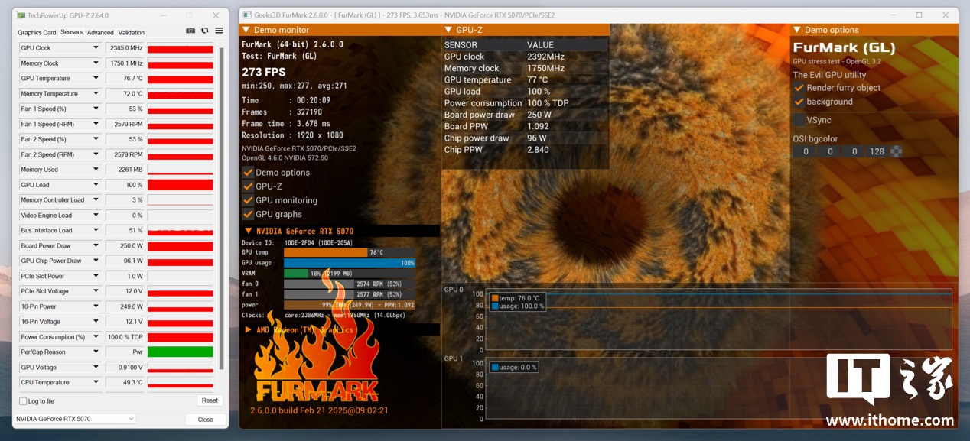Click the OSI bgcolor checkered preview swatch
The image size is (970, 441).
coord(896,151)
